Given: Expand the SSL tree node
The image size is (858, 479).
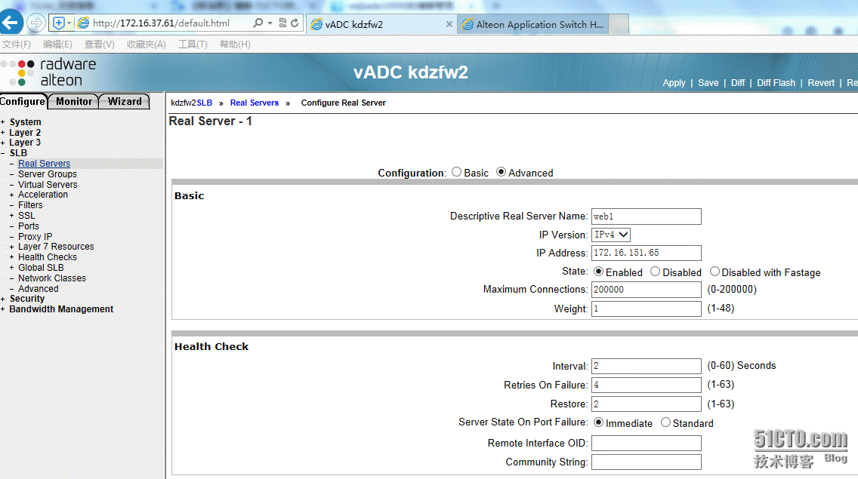Looking at the screenshot, I should pyautogui.click(x=11, y=216).
